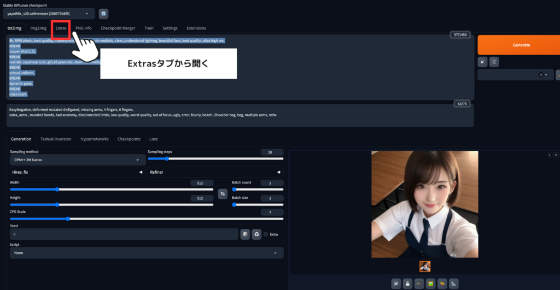Viewport: 560px width, 290px height.
Task: Click the save image floppy disk icon
Action: pos(407,283)
